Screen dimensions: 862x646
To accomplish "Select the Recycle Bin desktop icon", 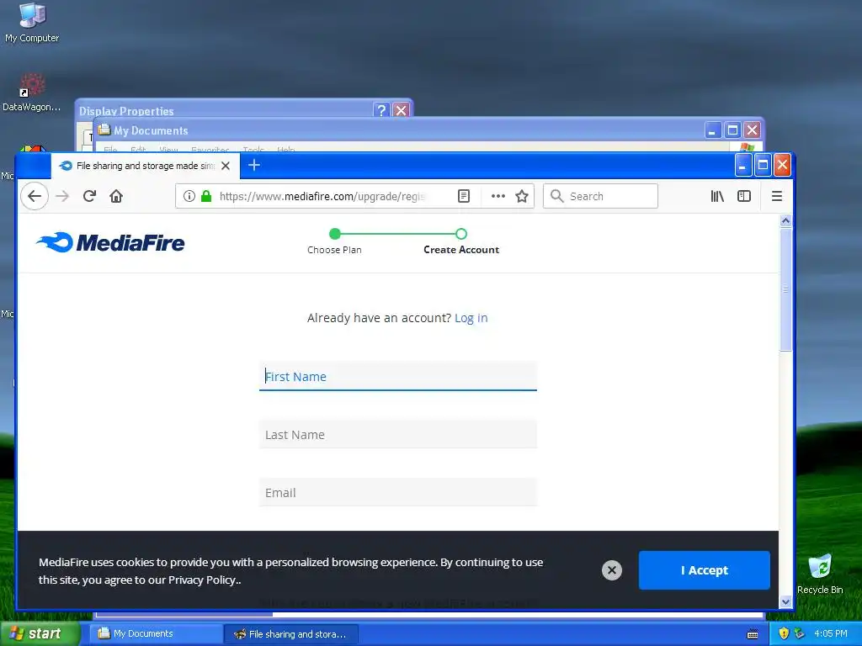I will coord(820,574).
